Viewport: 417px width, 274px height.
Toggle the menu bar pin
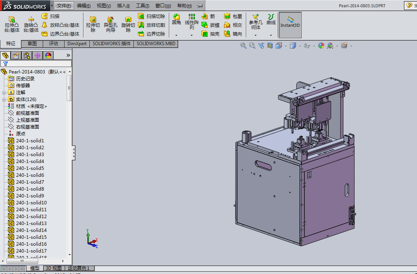coord(200,6)
